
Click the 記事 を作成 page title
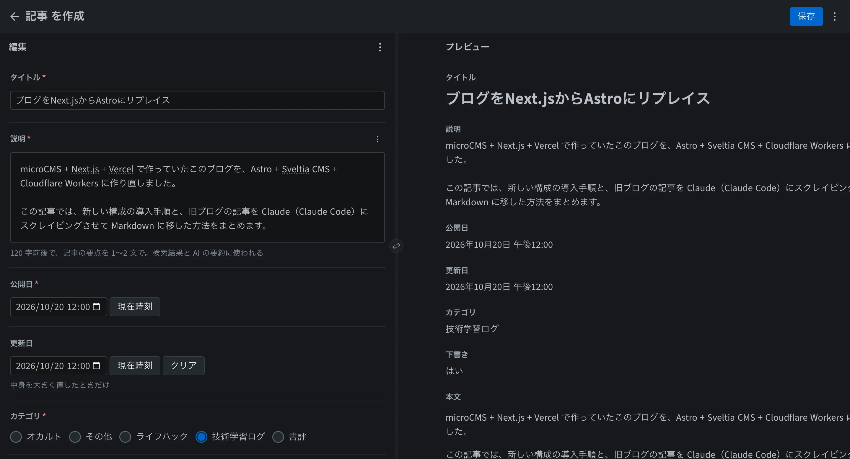[x=55, y=16]
